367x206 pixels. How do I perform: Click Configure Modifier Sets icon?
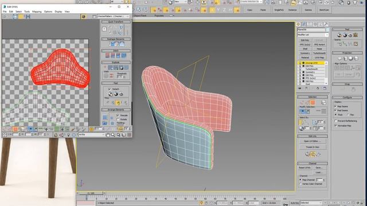click(x=325, y=89)
